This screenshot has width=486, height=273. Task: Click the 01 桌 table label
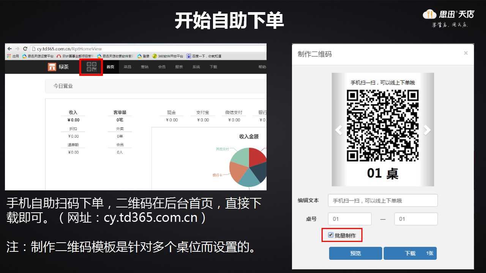point(383,173)
